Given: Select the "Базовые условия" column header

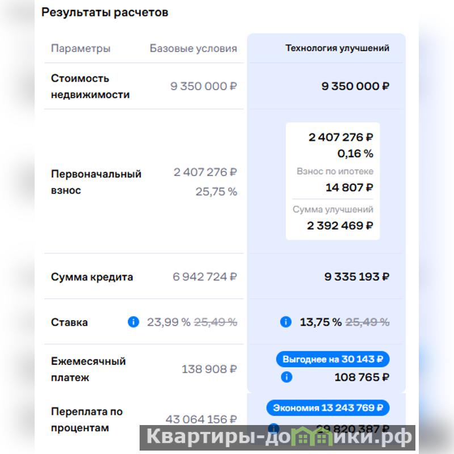Looking at the screenshot, I should 193,48.
